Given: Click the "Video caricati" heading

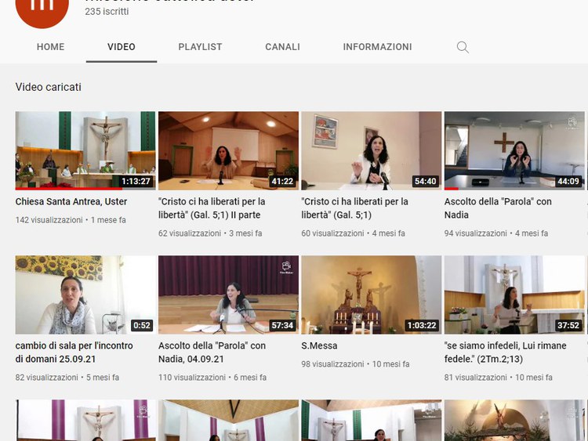Looking at the screenshot, I should point(49,87).
